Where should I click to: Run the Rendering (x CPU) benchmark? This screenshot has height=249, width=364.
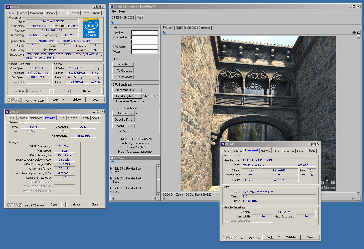click(x=127, y=96)
